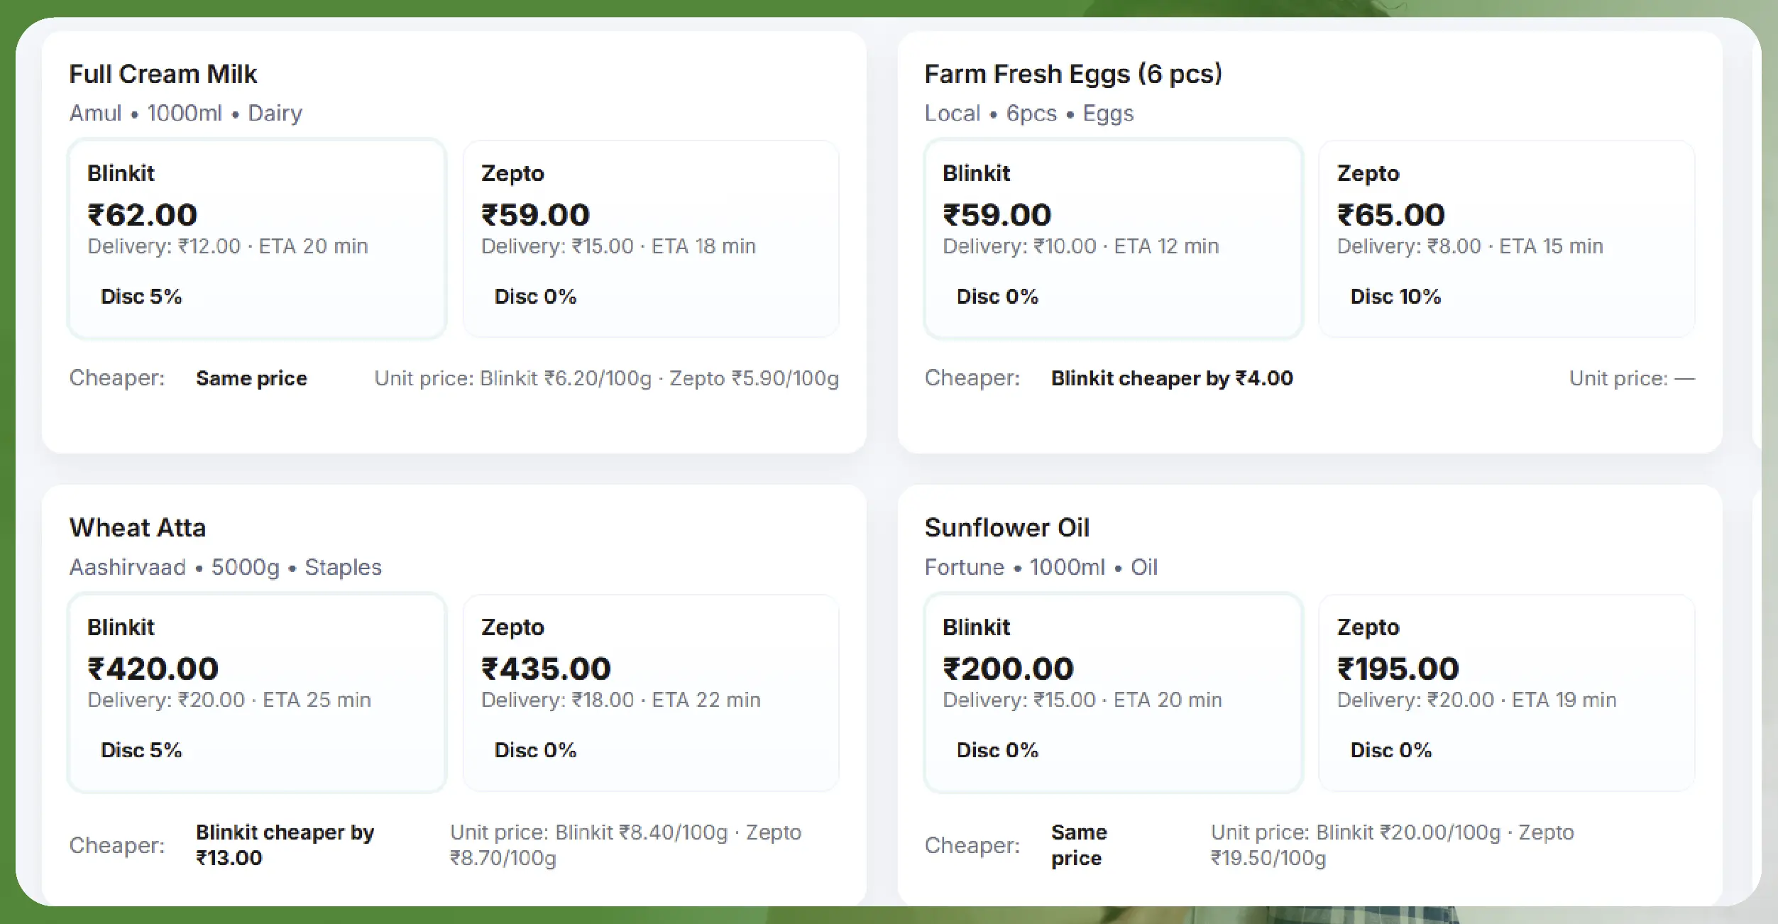The width and height of the screenshot is (1778, 924).
Task: Click Disc 5% badge on Blinkit milk offer
Action: pos(141,297)
